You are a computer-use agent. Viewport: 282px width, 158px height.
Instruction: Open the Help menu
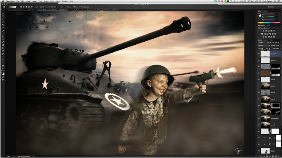pos(71,1)
